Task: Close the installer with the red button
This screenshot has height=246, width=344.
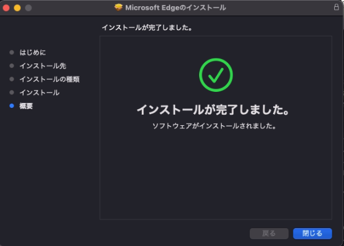Action: pos(6,8)
